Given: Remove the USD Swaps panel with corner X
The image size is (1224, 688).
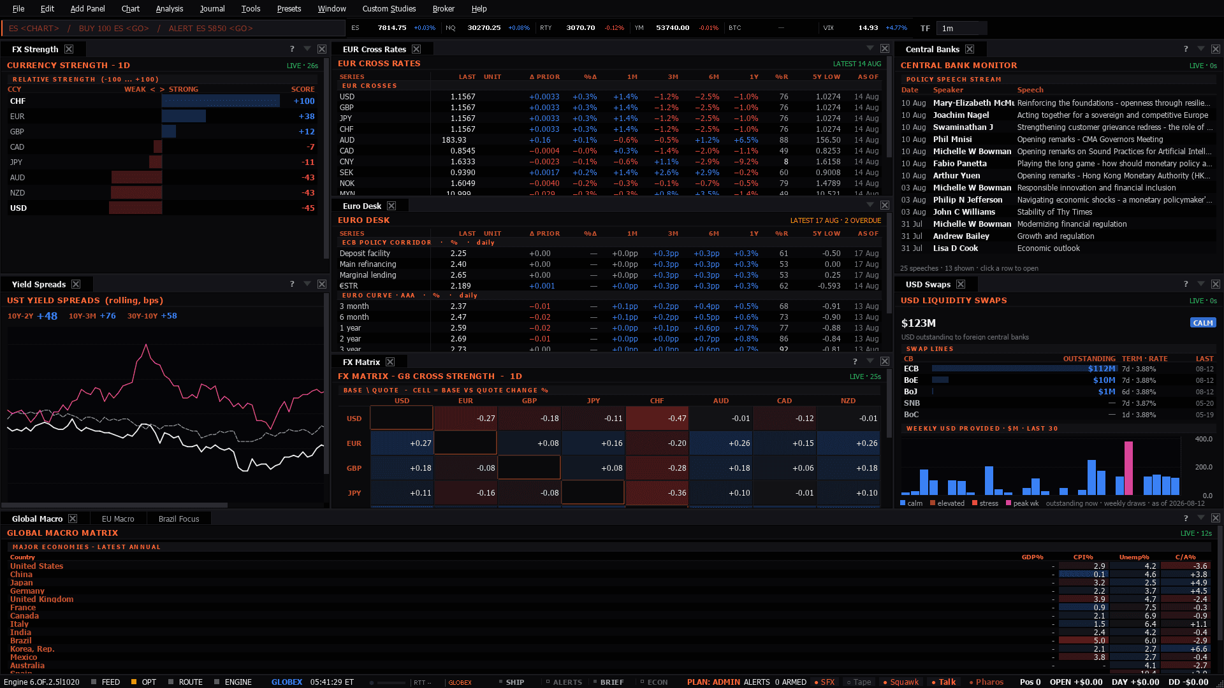Looking at the screenshot, I should click(1216, 284).
